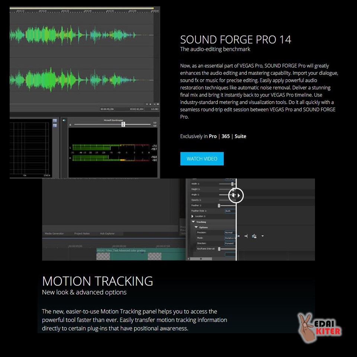Click the Pro edition link
The width and height of the screenshot is (357, 357).
pyautogui.click(x=213, y=136)
